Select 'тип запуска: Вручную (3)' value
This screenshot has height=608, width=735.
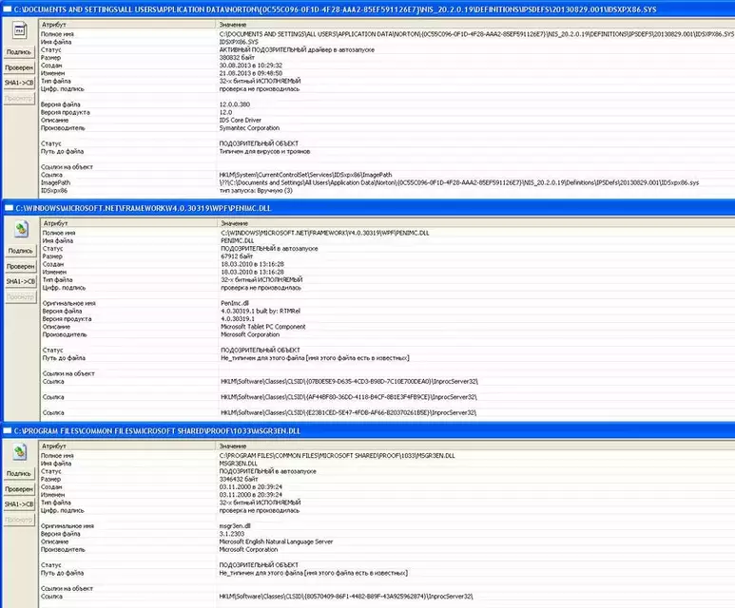[256, 191]
